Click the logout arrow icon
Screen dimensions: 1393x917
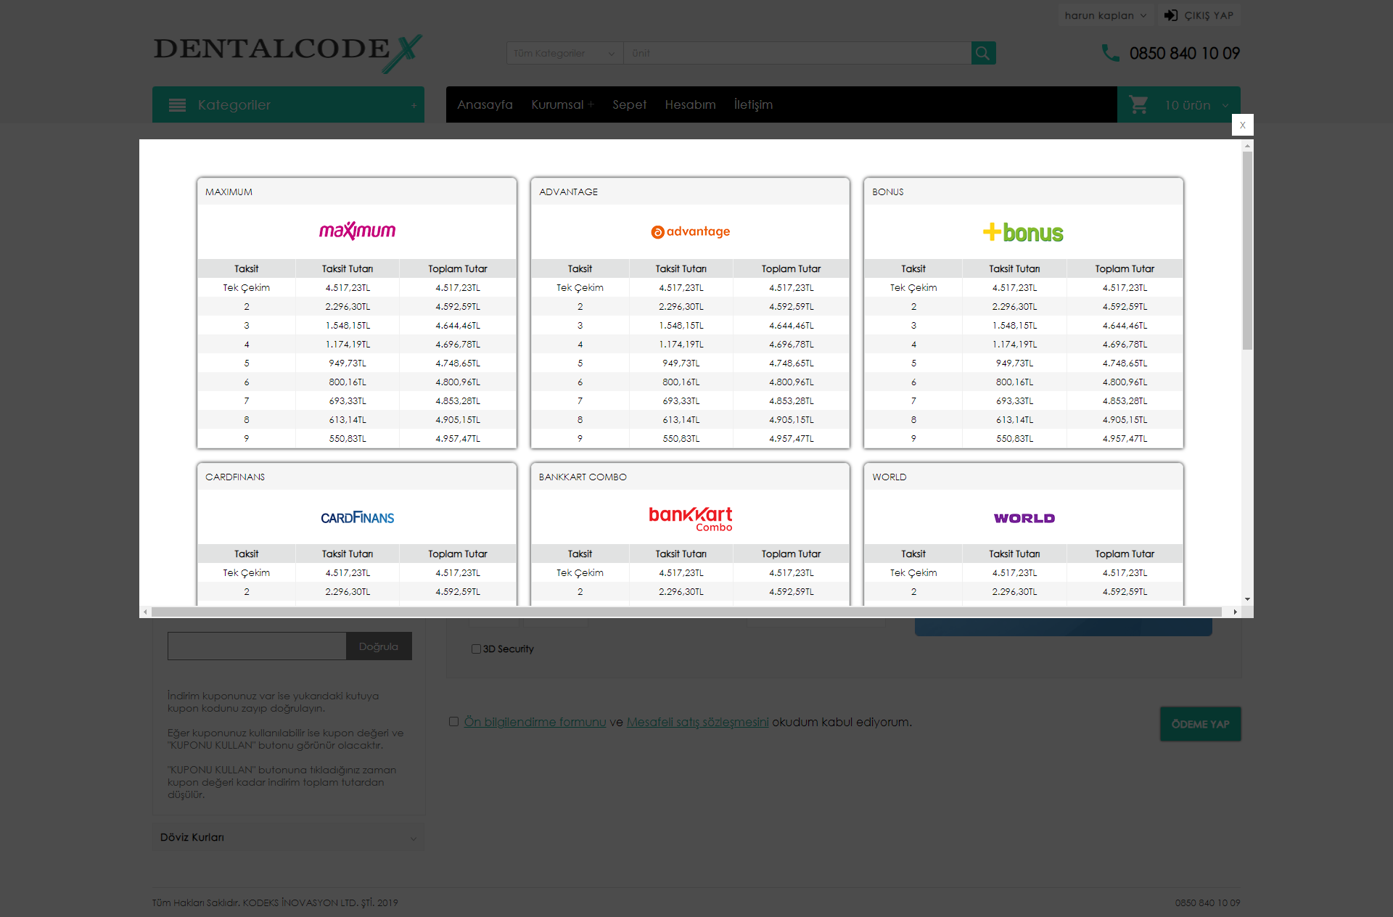[x=1170, y=15]
